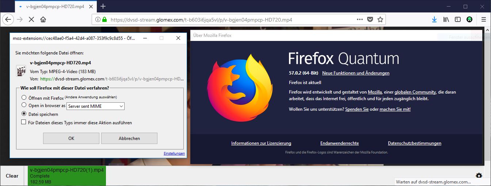Image resolution: width=491 pixels, height=186 pixels.
Task: Open 'Neue Funktionen und Änderungen' link
Action: (x=356, y=73)
